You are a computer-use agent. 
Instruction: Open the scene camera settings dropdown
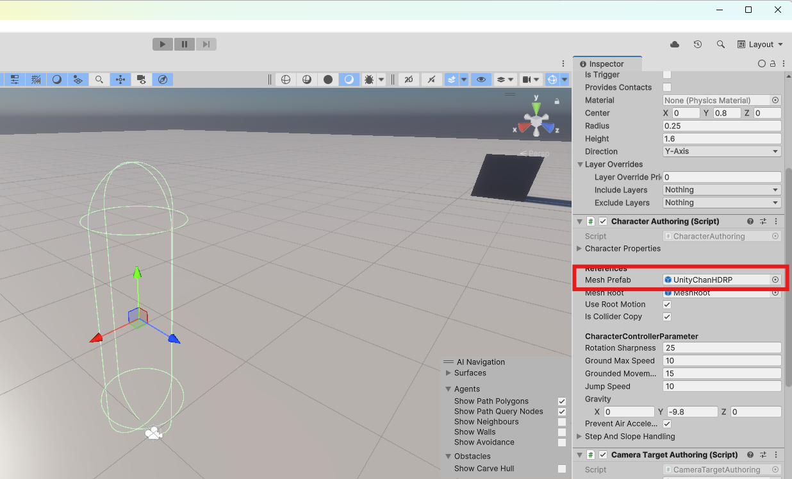tap(531, 80)
